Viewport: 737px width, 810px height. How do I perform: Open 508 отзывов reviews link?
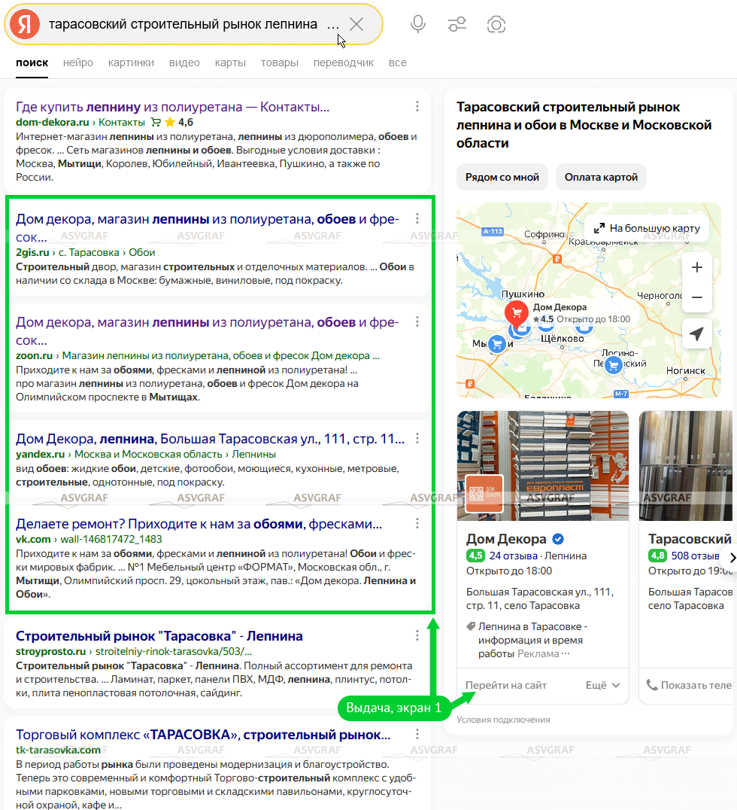[695, 556]
